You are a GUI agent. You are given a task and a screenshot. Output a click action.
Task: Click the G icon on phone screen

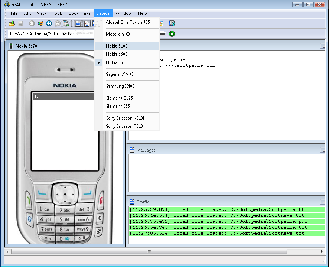click(36, 96)
